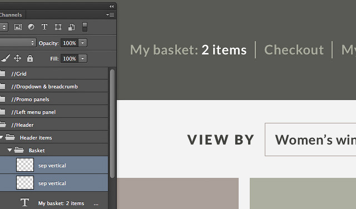Click the Opacity 100% value field

(x=69, y=43)
